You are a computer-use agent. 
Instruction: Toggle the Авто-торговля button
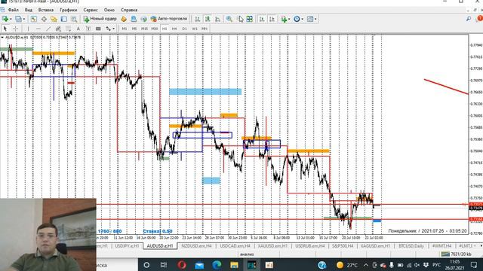coord(169,19)
